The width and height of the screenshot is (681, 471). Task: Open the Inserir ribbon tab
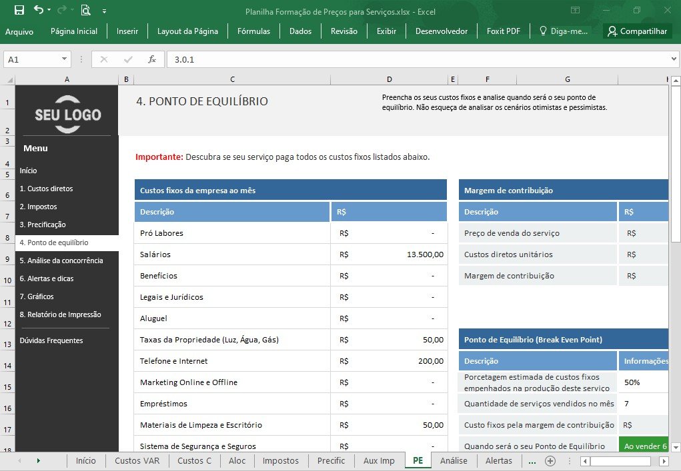click(127, 31)
